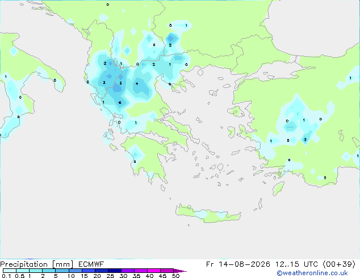360x278 pixels.
Task: Click the "[mm]" unit label
Action: [x=62, y=264]
